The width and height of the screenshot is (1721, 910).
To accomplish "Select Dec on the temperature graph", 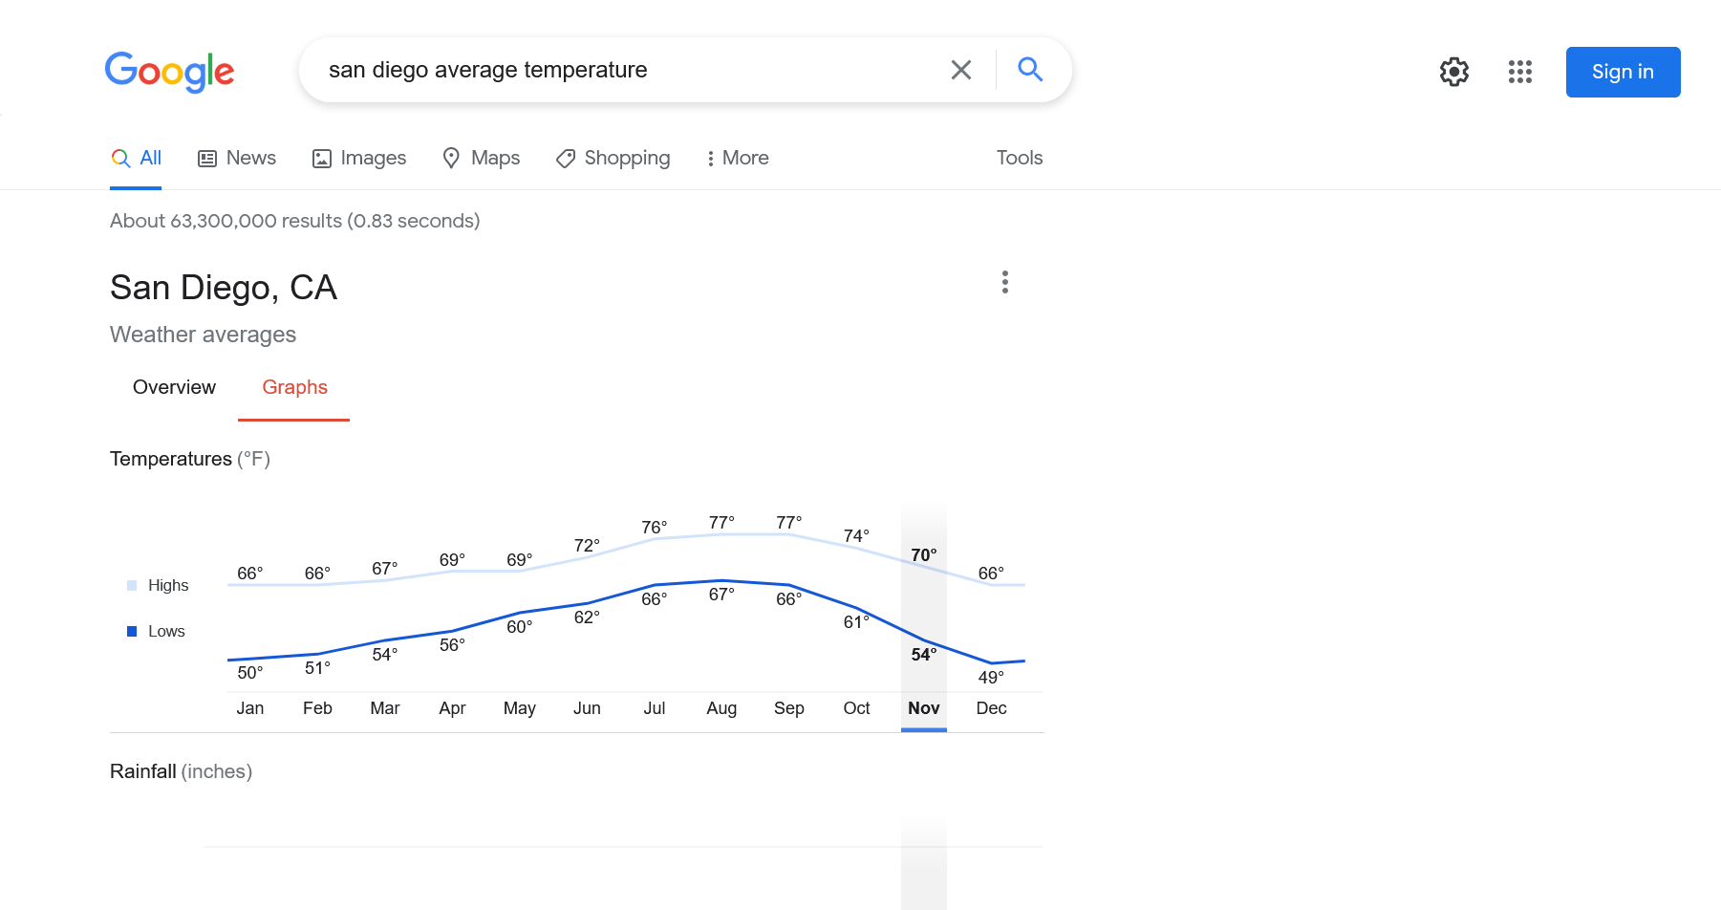I will (991, 707).
